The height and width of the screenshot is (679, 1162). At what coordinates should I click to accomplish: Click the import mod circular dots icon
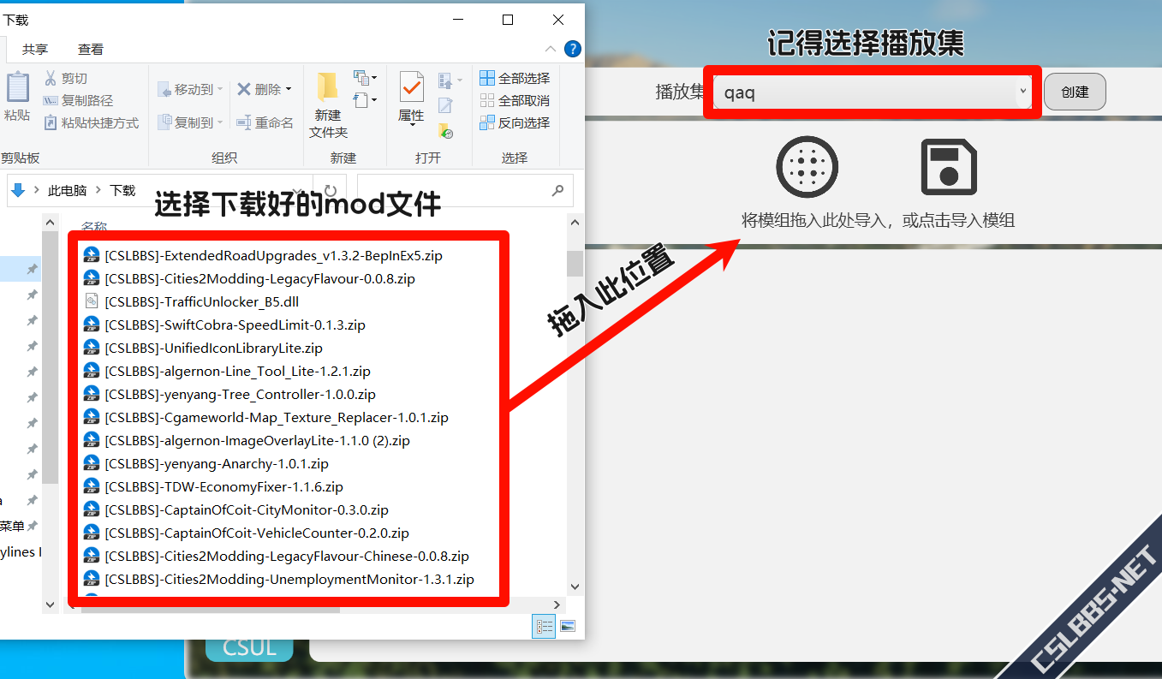[807, 167]
